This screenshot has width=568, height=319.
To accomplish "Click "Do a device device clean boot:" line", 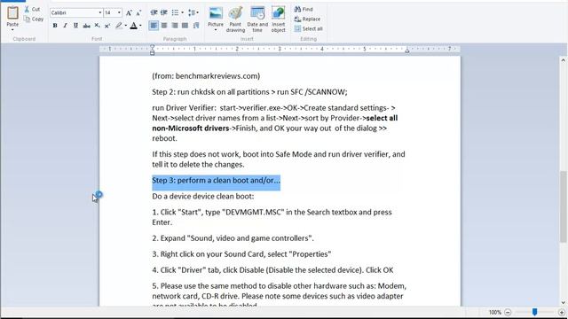I will tap(203, 197).
